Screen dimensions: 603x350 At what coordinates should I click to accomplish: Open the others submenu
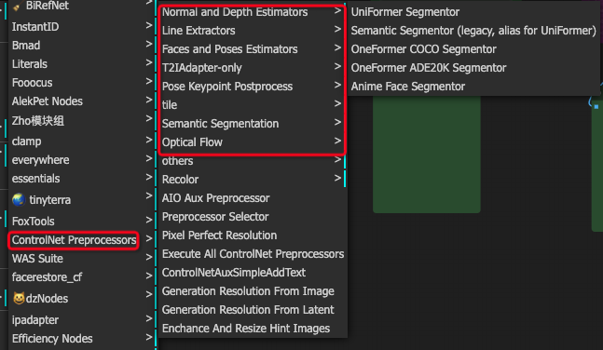pyautogui.click(x=252, y=161)
